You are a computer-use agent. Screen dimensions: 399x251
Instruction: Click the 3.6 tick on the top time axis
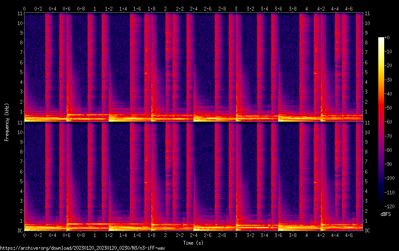click(278, 8)
